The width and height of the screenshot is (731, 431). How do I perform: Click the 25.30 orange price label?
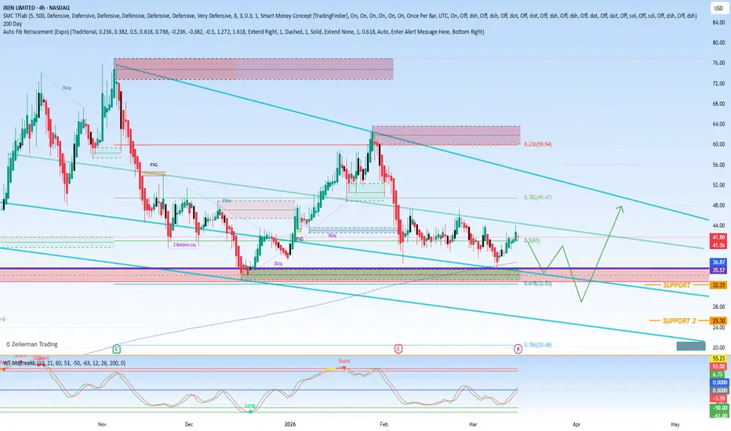pos(718,321)
